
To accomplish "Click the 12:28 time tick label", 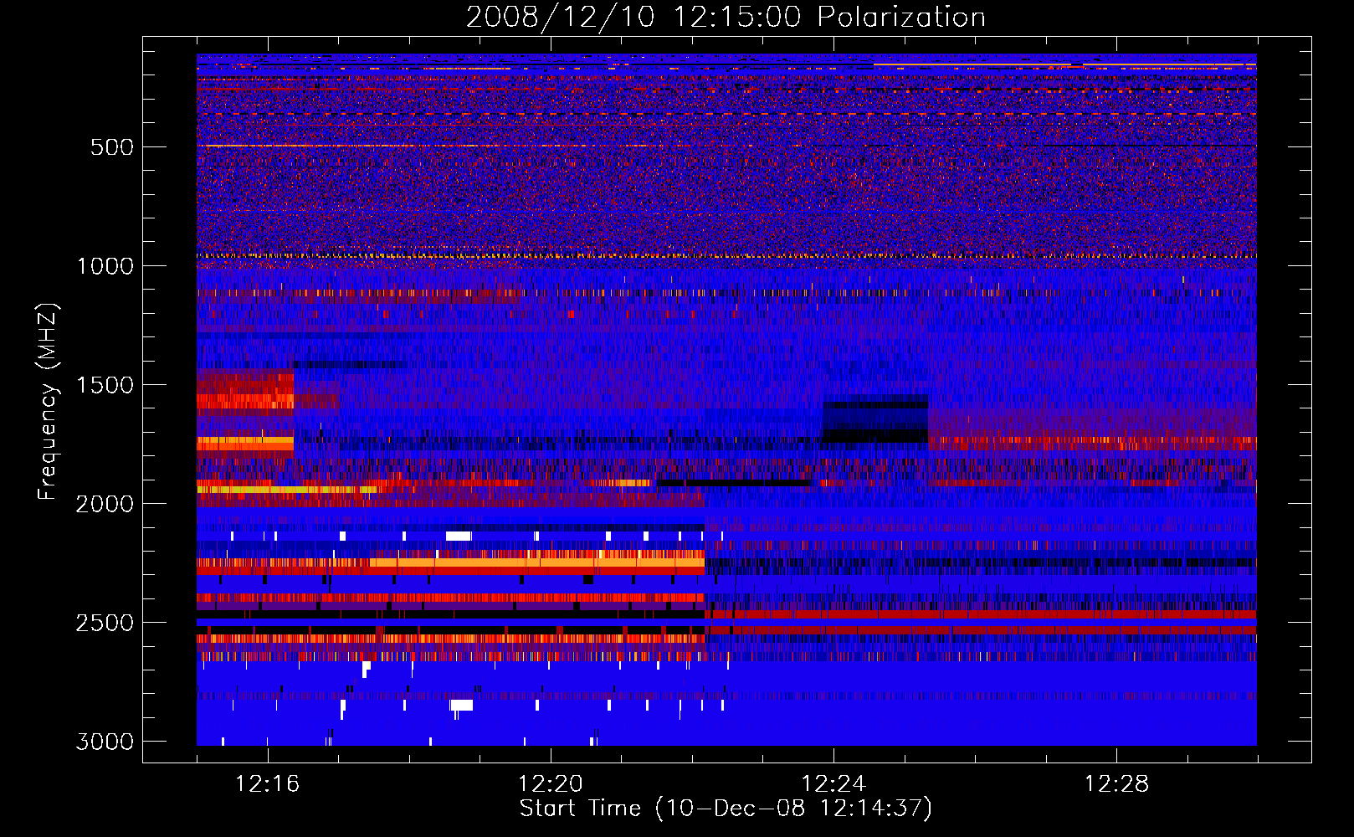I will coord(1117,784).
